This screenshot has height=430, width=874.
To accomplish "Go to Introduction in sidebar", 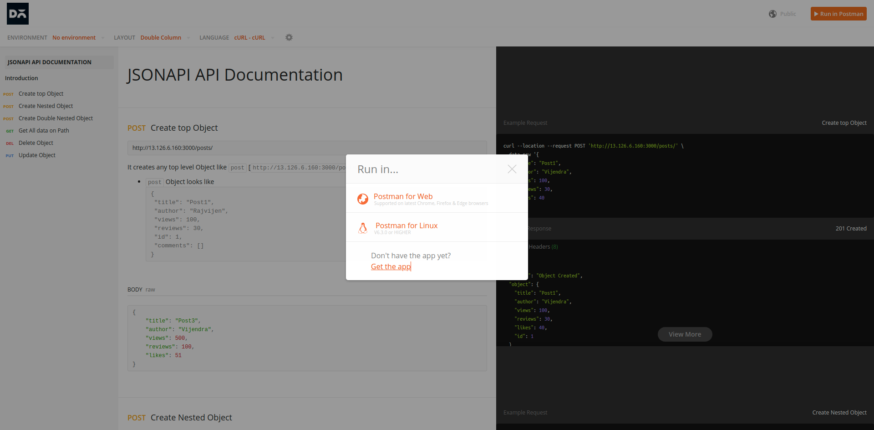I will coord(21,78).
